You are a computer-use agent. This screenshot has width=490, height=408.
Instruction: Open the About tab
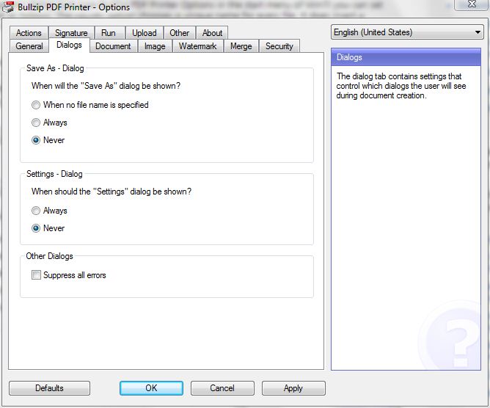point(212,33)
